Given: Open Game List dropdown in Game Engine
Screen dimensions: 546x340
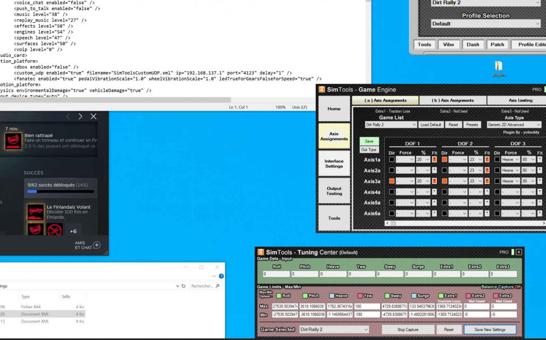Looking at the screenshot, I should click(x=391, y=125).
